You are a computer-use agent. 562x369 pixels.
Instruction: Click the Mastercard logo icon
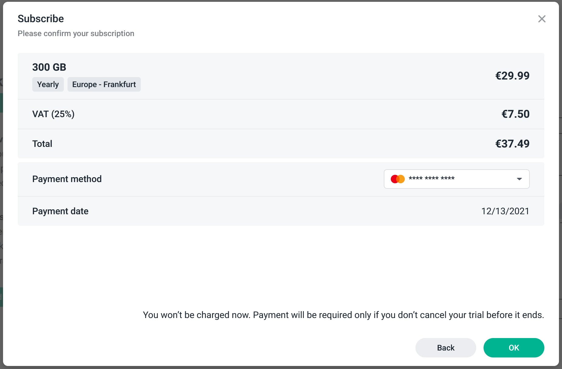[x=397, y=179]
